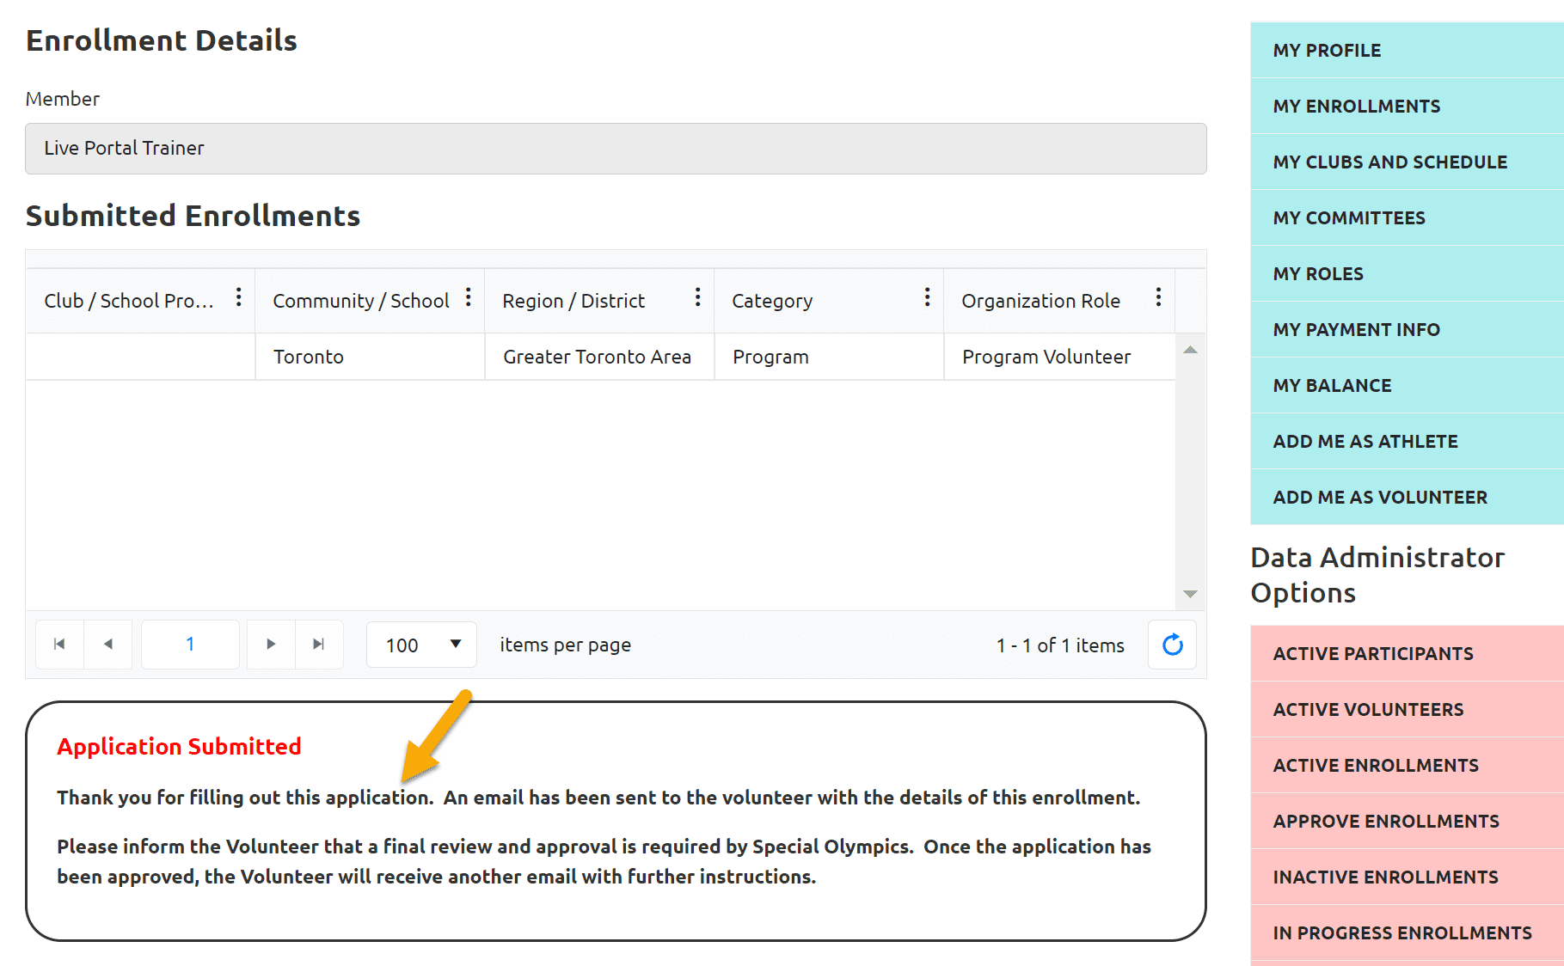Sort by Club / School Program column
This screenshot has height=966, width=1564.
[129, 301]
